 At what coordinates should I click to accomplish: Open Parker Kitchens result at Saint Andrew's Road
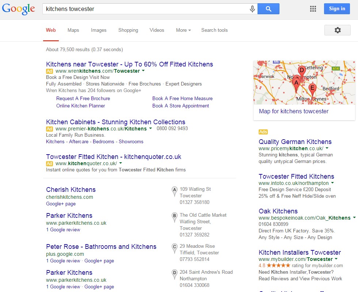(x=69, y=272)
